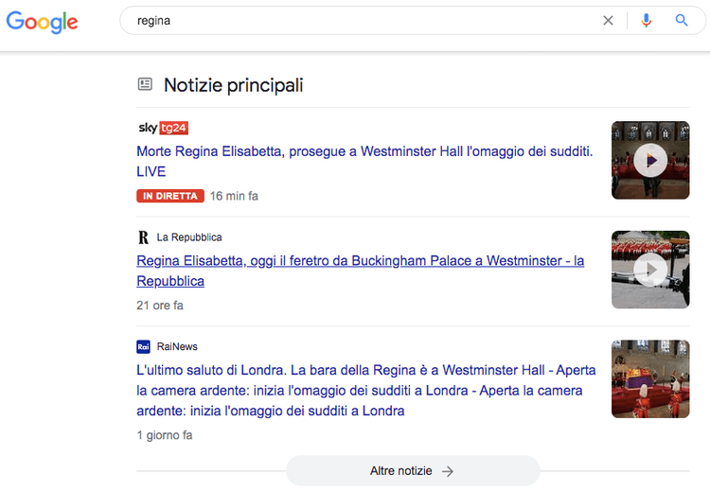Open the Regina Elisabetta feretro headline link

pos(361,271)
